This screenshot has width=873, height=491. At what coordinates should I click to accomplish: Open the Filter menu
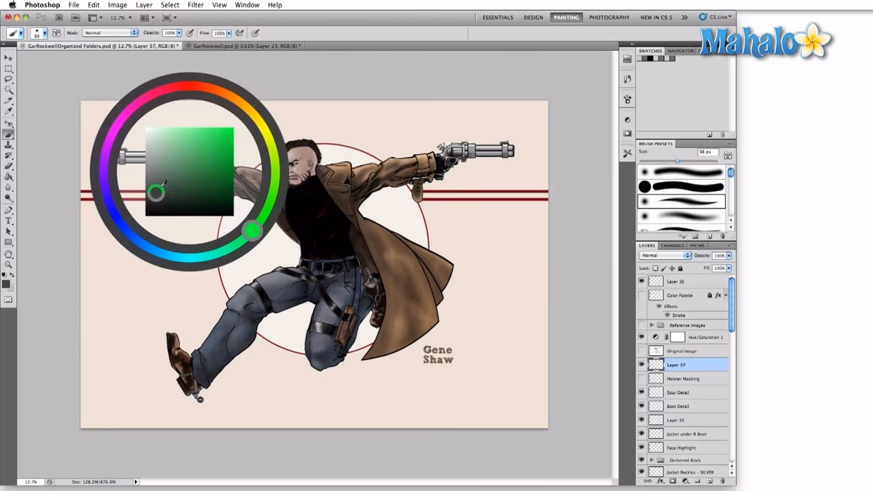pos(196,4)
